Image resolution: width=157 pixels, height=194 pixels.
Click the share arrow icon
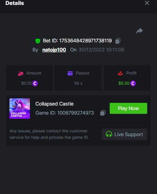(x=140, y=31)
